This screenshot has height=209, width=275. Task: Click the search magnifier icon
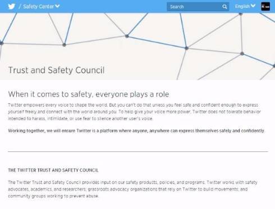[224, 7]
